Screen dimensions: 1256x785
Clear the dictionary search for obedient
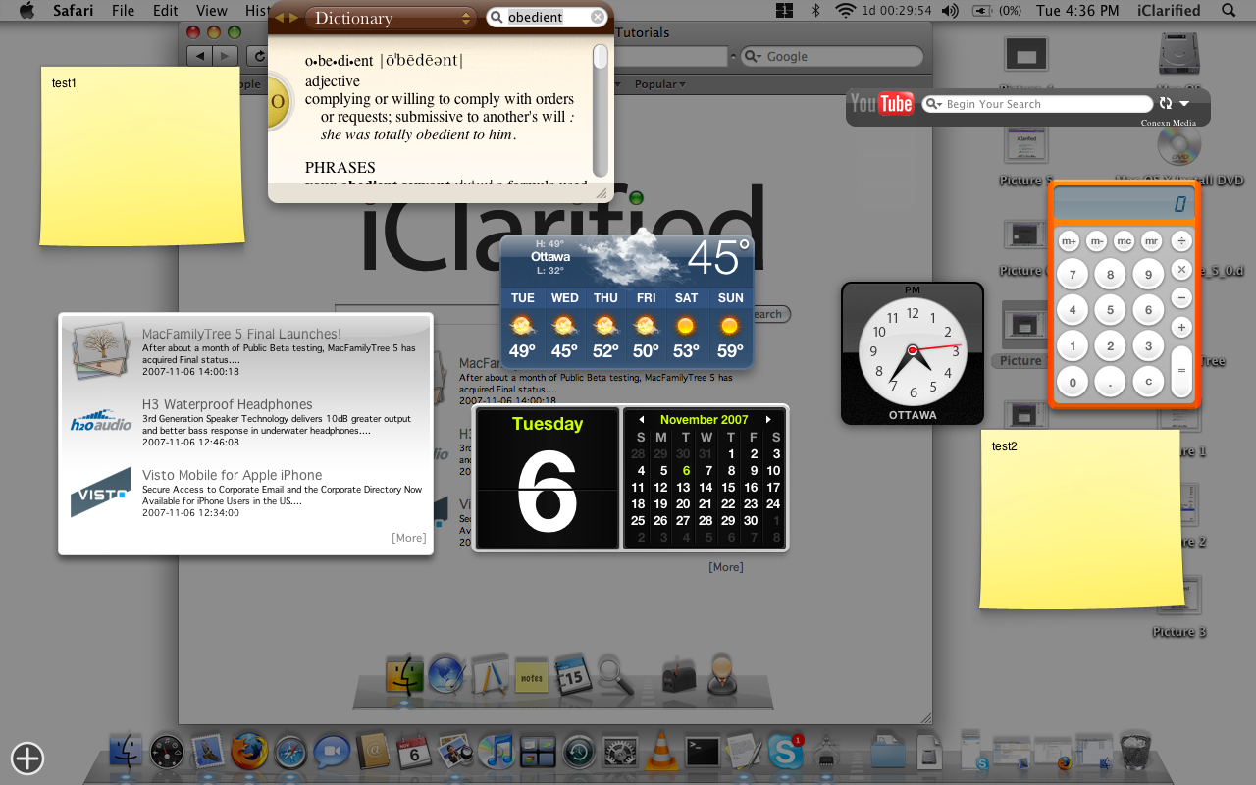(x=598, y=18)
